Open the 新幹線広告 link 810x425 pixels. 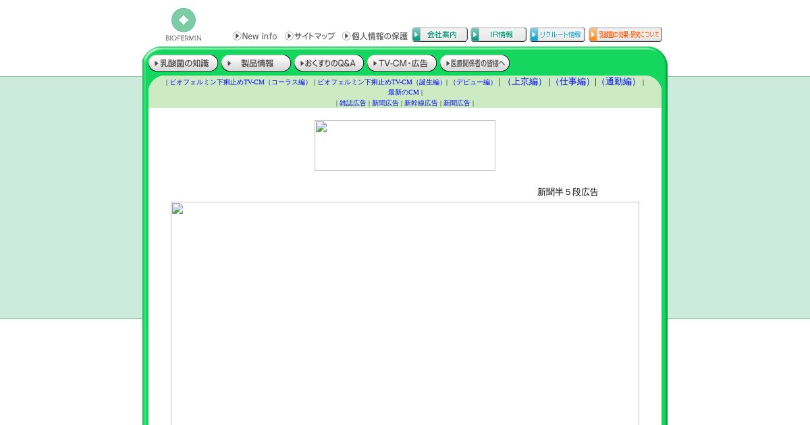click(x=421, y=103)
